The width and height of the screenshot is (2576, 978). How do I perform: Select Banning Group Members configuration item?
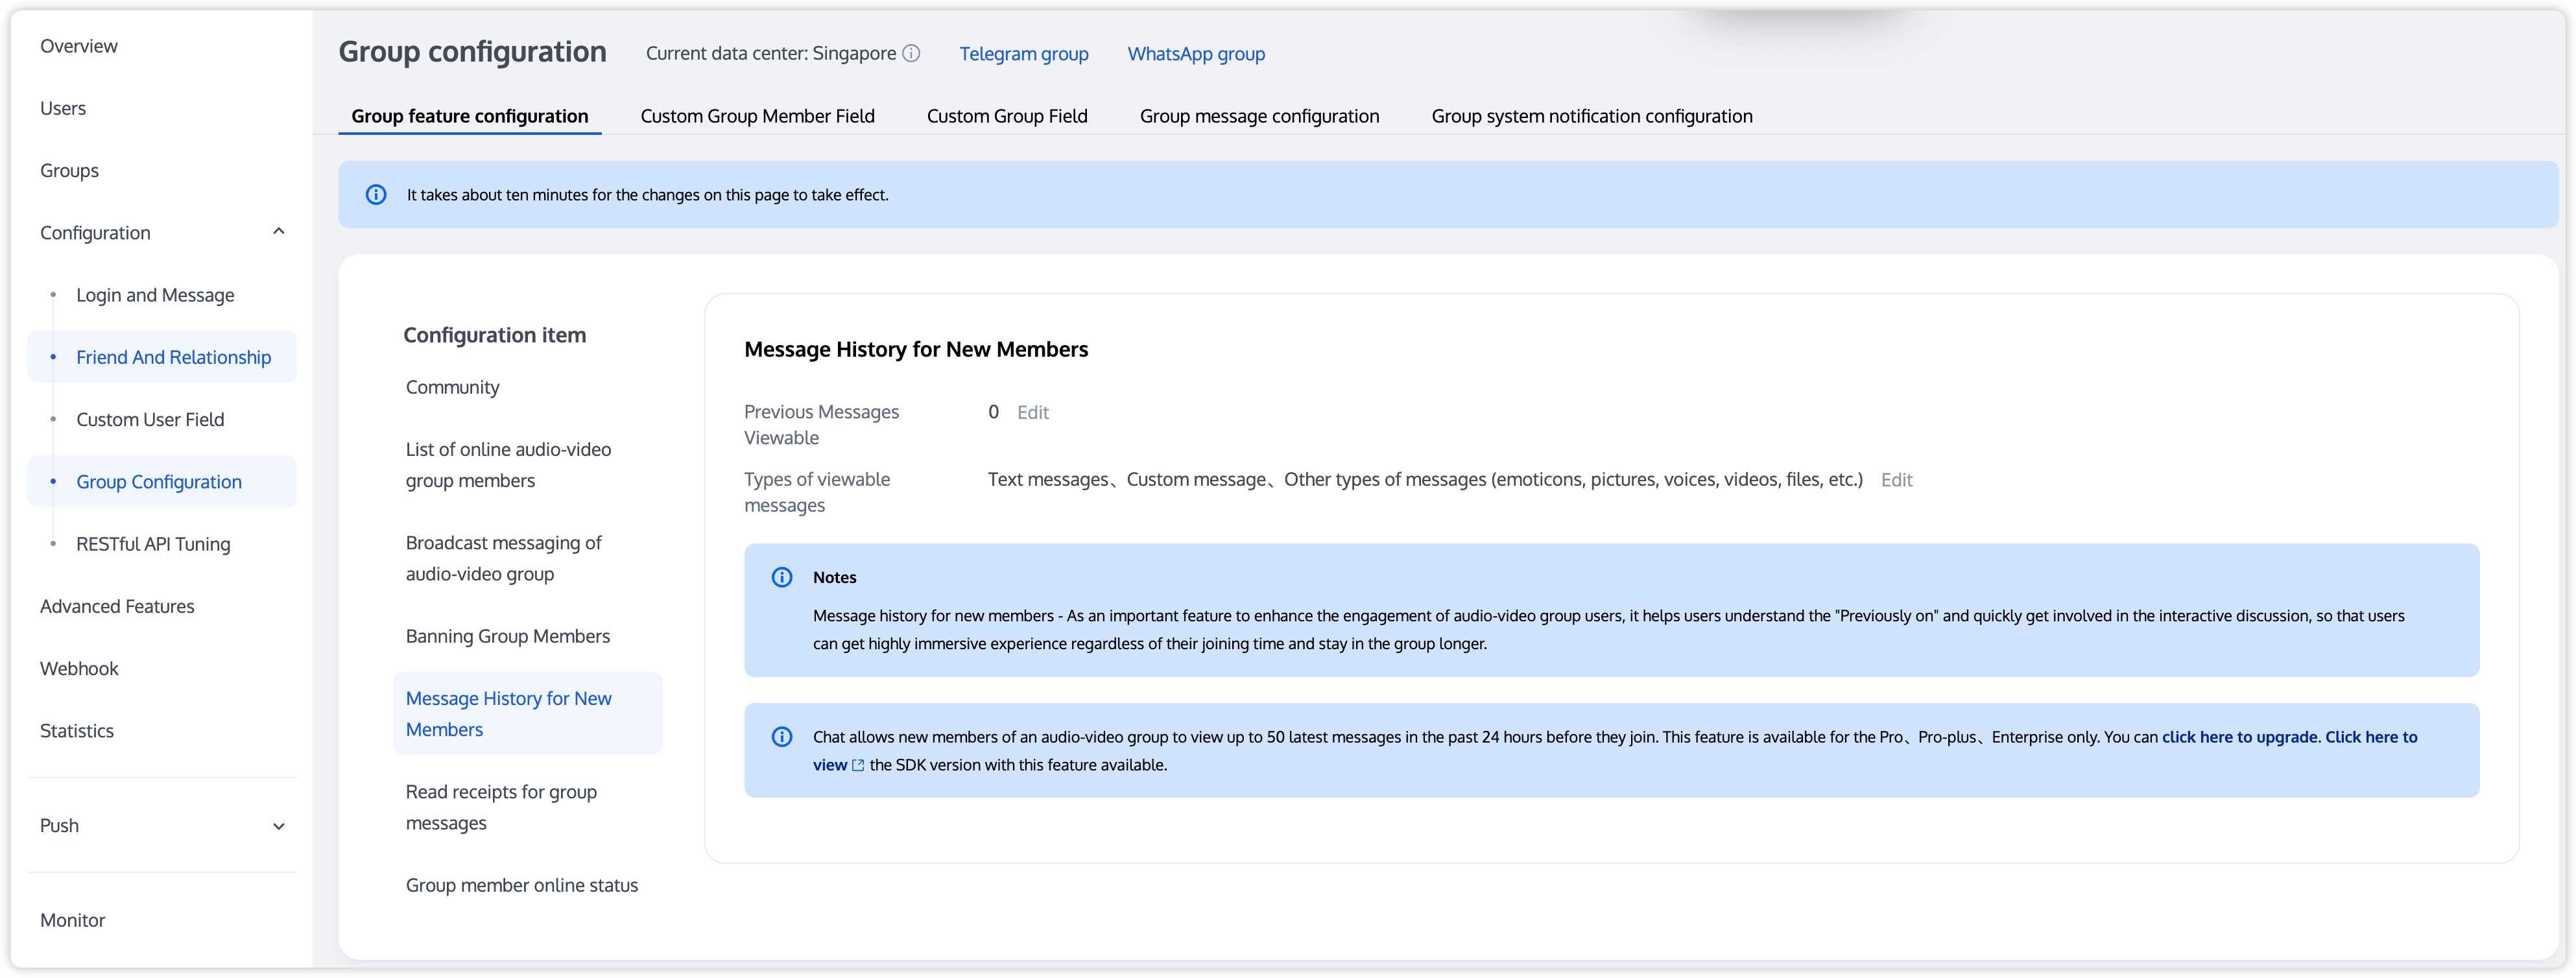coord(507,636)
